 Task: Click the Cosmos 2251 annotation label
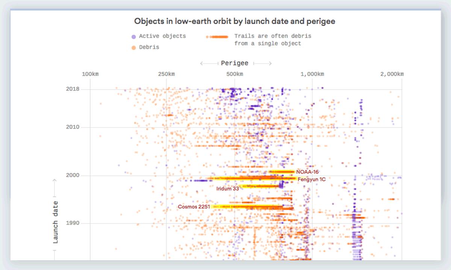(194, 207)
